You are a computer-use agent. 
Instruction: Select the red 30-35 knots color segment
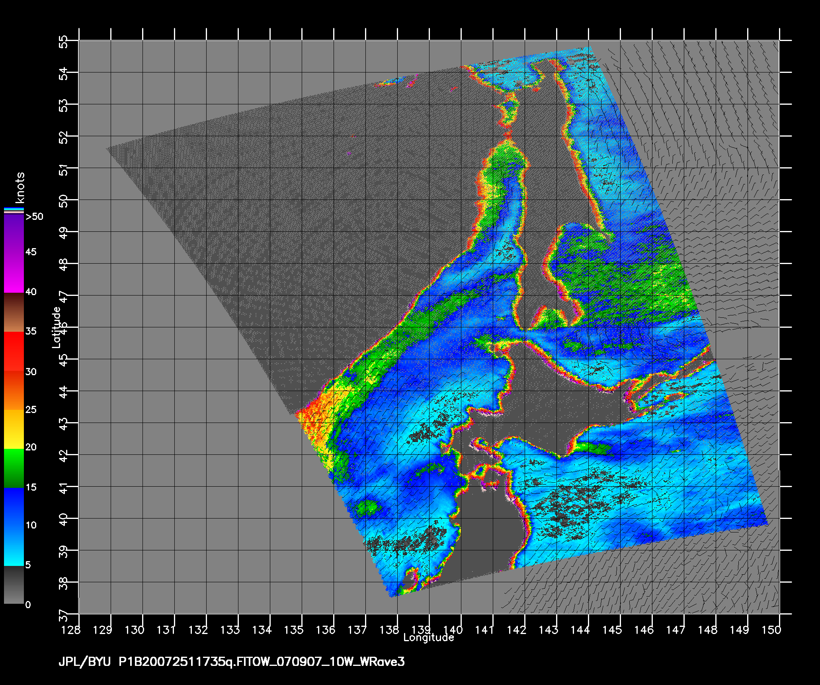click(14, 351)
